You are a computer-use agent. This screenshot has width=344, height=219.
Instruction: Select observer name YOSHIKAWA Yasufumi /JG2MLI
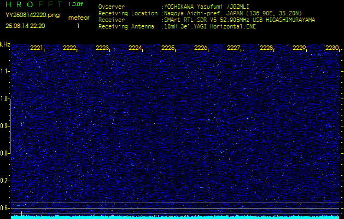(207, 7)
